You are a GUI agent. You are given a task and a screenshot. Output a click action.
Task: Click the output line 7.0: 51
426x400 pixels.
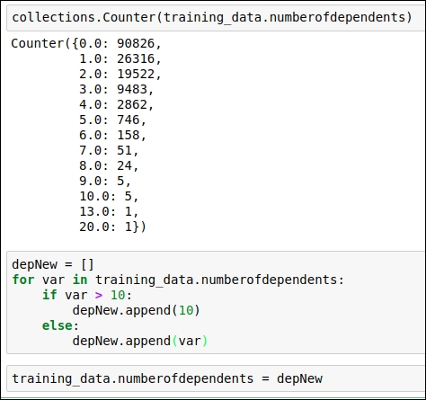(109, 150)
